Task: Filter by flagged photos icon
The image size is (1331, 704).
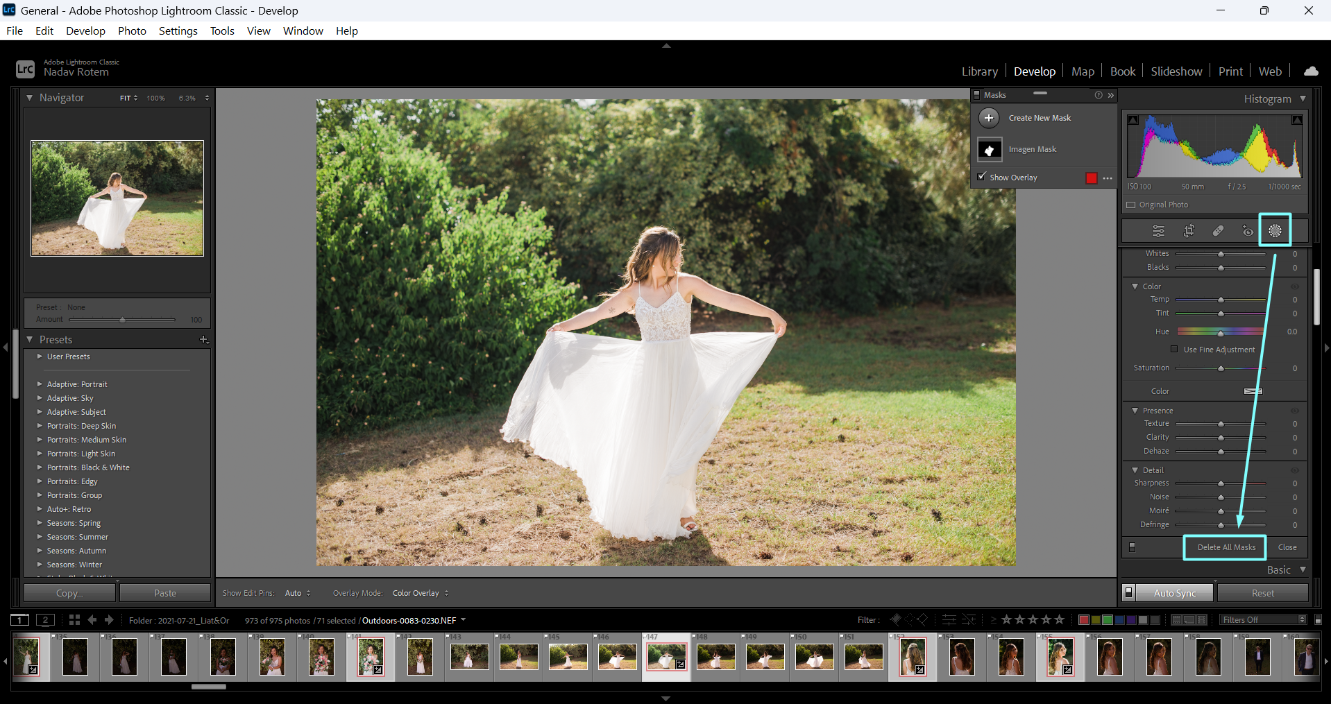Action: pyautogui.click(x=896, y=619)
